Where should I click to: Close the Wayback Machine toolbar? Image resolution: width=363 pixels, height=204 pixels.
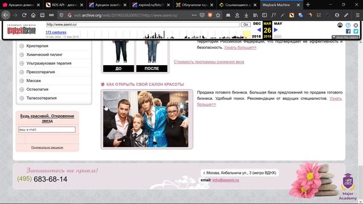(356, 25)
